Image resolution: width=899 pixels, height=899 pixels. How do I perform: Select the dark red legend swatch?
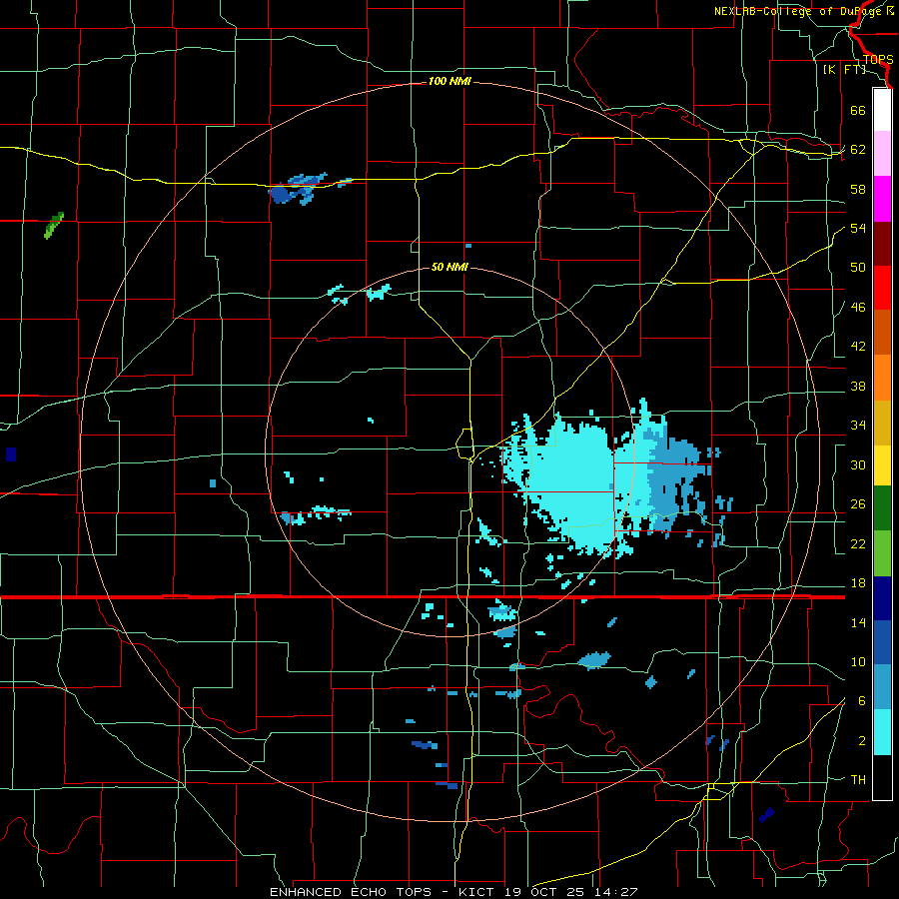882,244
